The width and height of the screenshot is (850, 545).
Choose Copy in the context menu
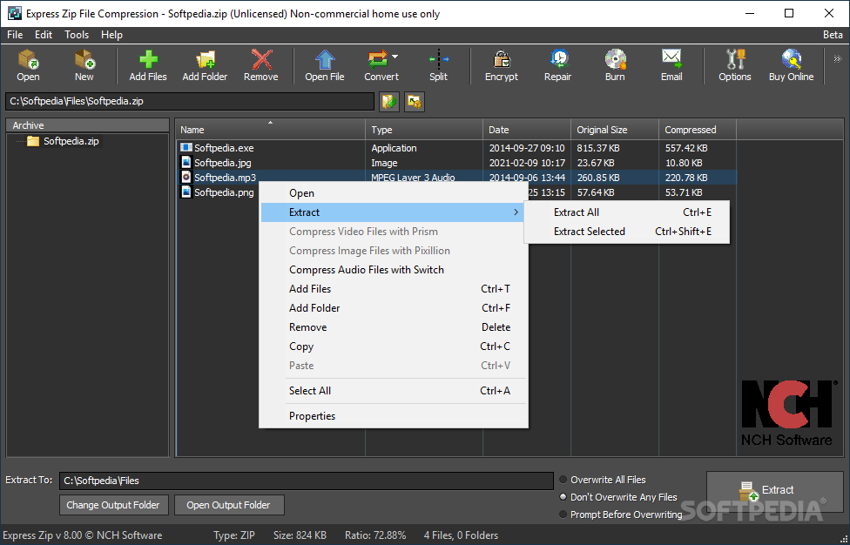pos(394,347)
